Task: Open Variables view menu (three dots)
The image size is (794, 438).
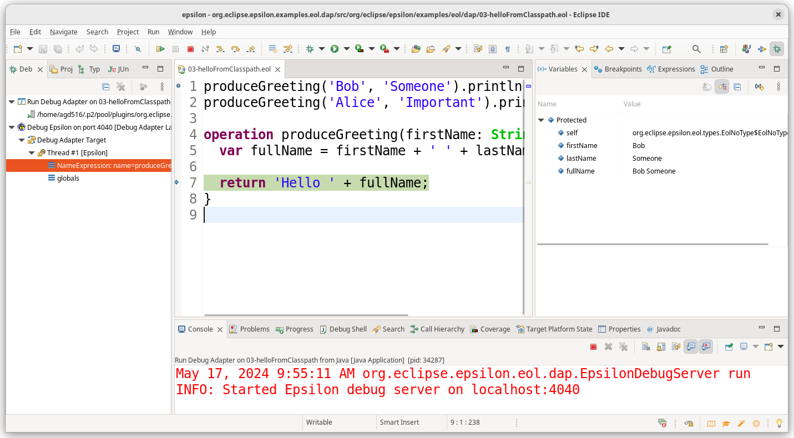Action: (x=778, y=86)
